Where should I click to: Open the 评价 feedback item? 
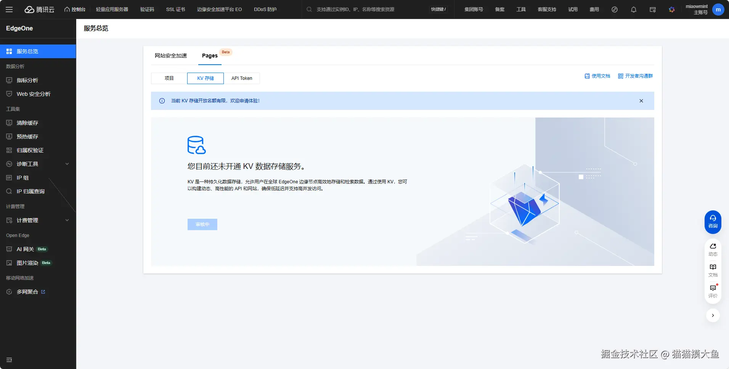713,291
